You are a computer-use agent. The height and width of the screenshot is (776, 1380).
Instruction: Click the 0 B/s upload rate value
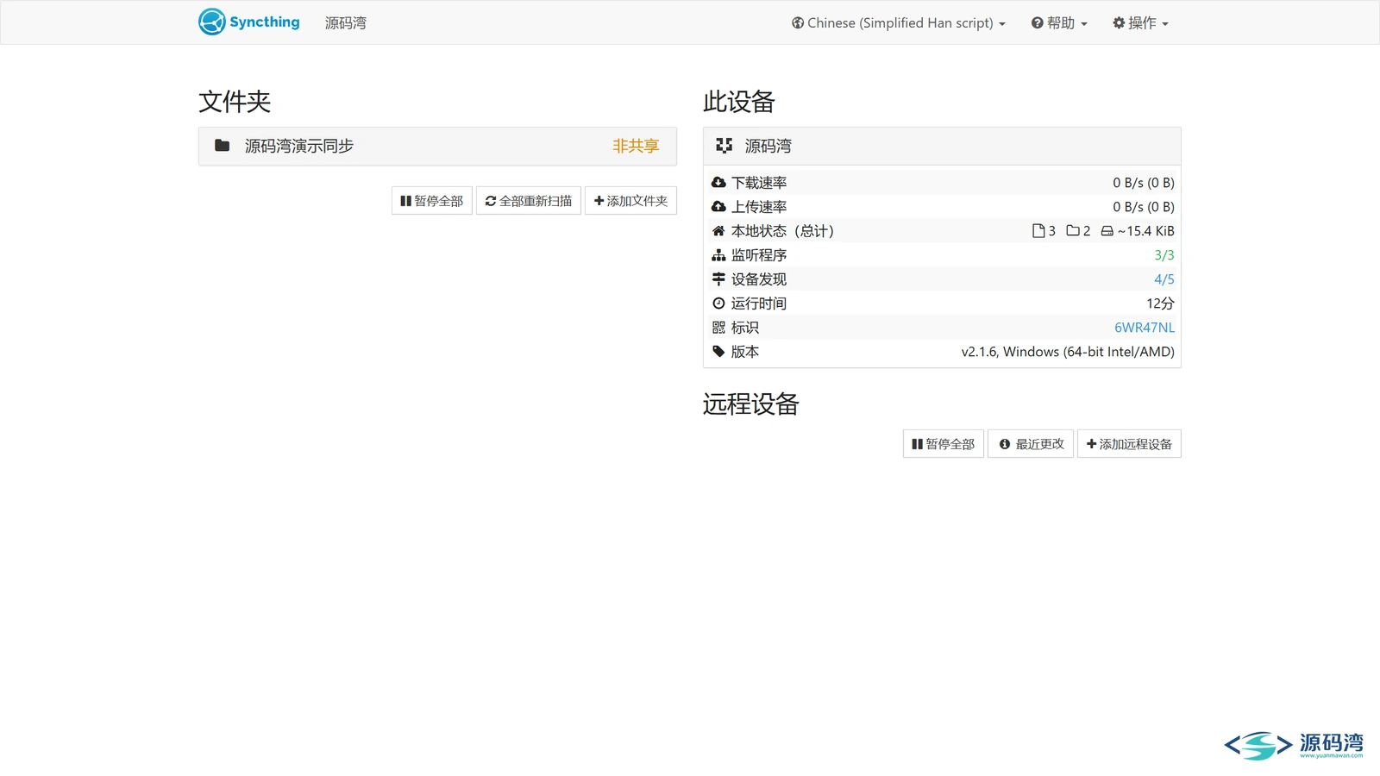pos(1144,207)
